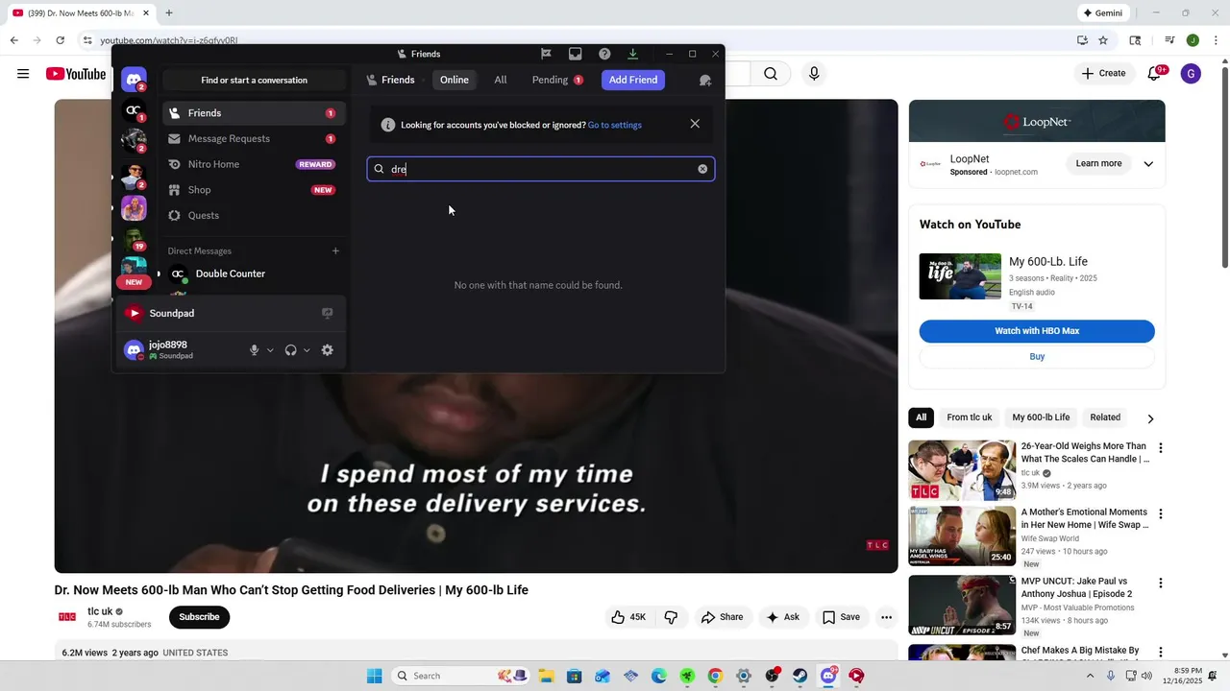Select From tlc uk filter chip

coord(969,417)
